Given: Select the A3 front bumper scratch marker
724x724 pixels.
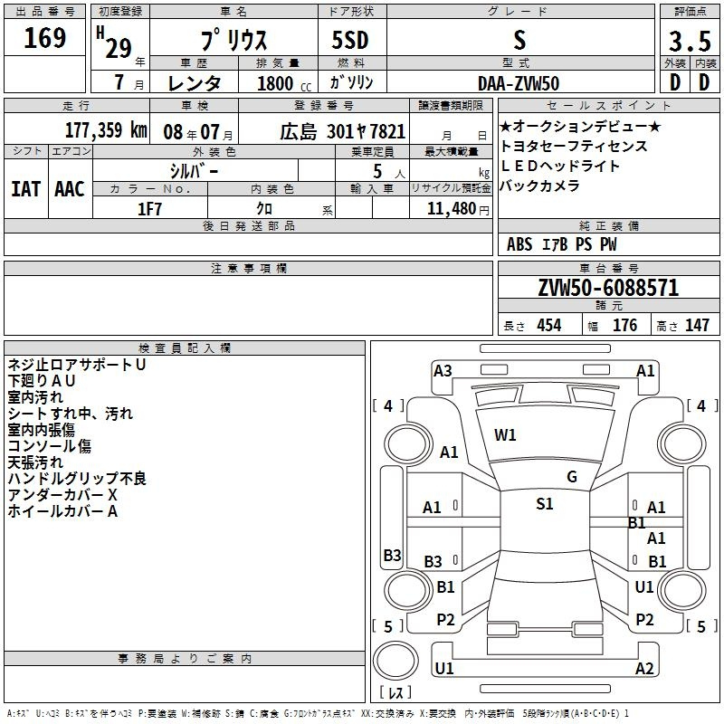Looking at the screenshot, I should pos(443,370).
